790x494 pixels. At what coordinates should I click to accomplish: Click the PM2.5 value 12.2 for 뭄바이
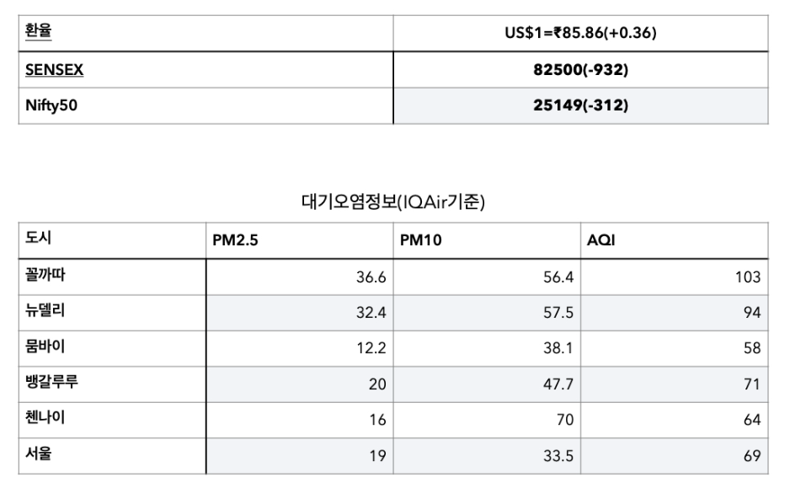[x=371, y=347]
